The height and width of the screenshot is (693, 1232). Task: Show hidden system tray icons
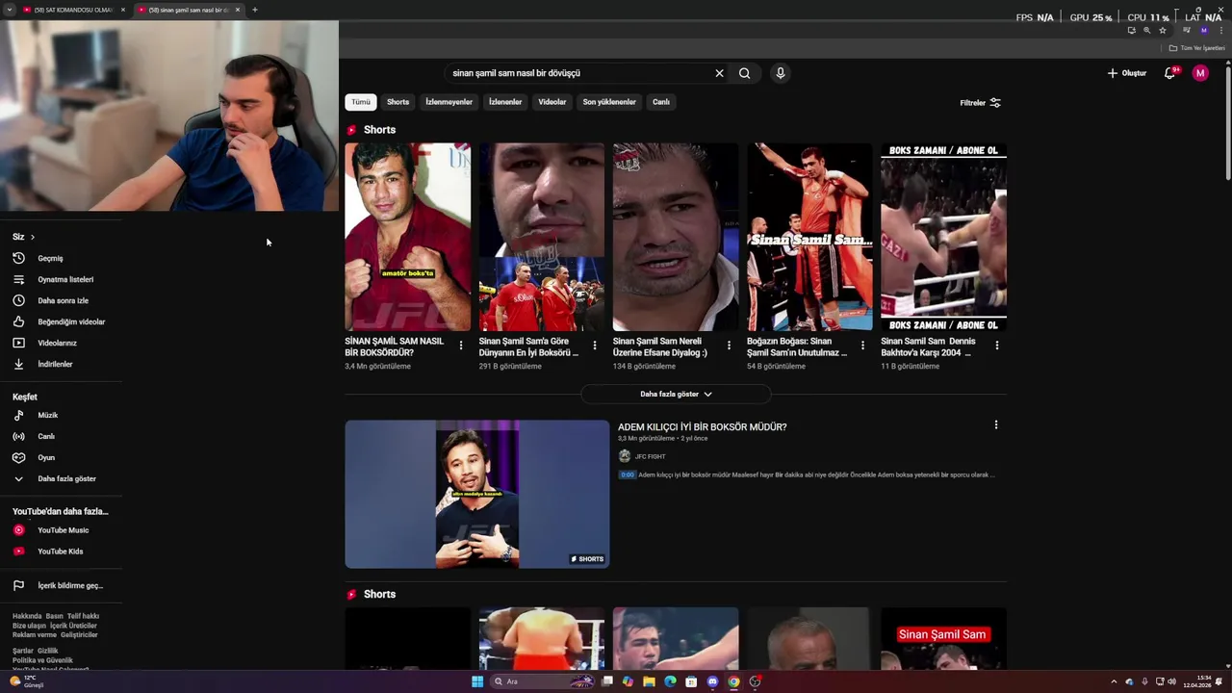click(x=1114, y=681)
